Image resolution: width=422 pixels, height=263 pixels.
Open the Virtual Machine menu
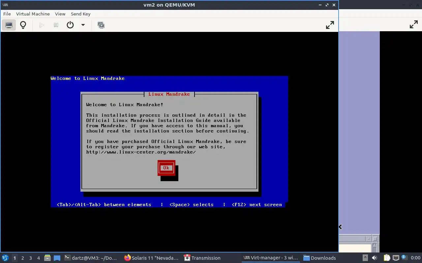33,14
